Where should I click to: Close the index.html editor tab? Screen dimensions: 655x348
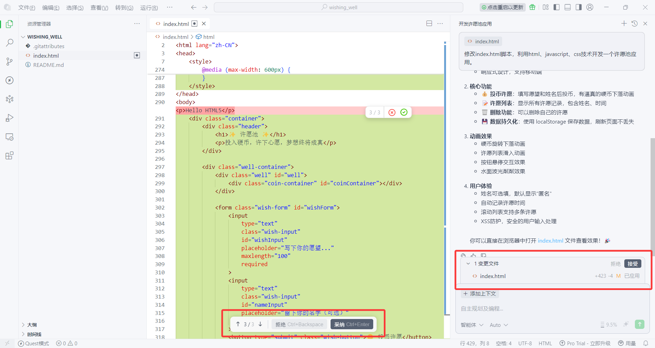(204, 24)
